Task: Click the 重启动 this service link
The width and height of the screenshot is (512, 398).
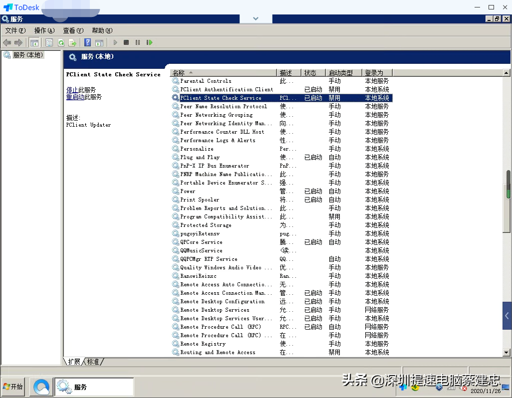Action: coord(75,97)
